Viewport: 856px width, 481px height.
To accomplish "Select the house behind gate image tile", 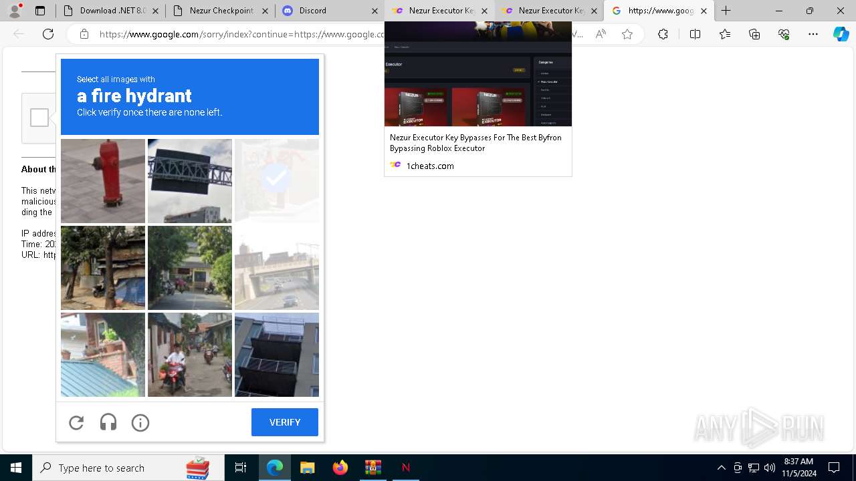I will click(x=190, y=268).
